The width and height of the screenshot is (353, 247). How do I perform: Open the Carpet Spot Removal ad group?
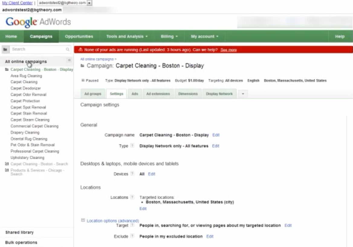pyautogui.click(x=28, y=107)
